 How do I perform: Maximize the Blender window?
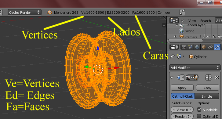(210, 2)
